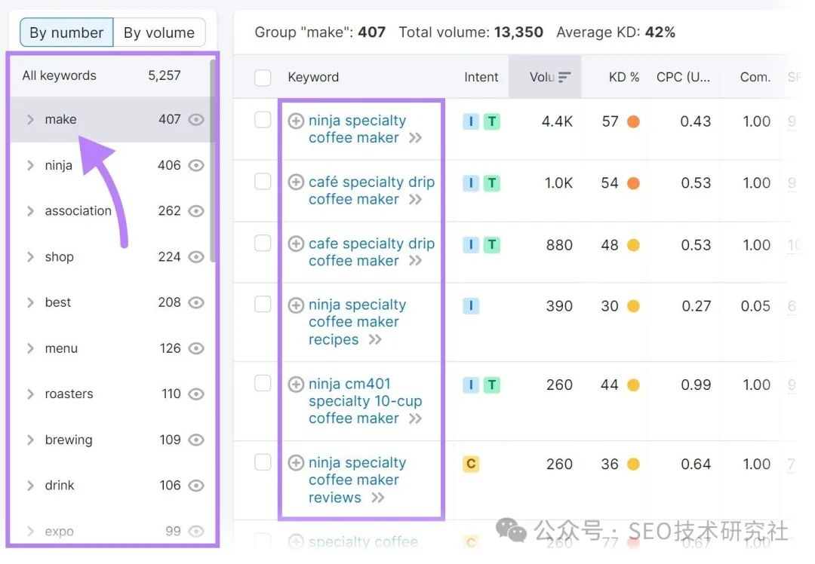The height and width of the screenshot is (564, 815).
Task: Click plus icon beside café specialty drip coffee maker
Action: [x=297, y=182]
